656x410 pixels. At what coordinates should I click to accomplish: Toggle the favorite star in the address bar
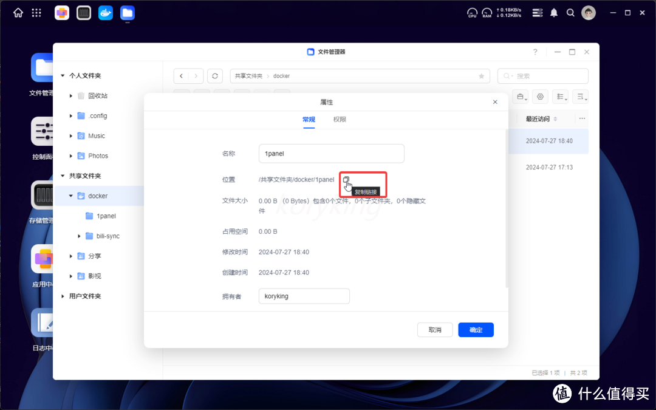pos(480,76)
